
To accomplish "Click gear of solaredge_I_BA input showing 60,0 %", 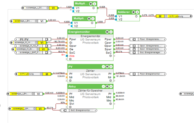I will [10, 109].
